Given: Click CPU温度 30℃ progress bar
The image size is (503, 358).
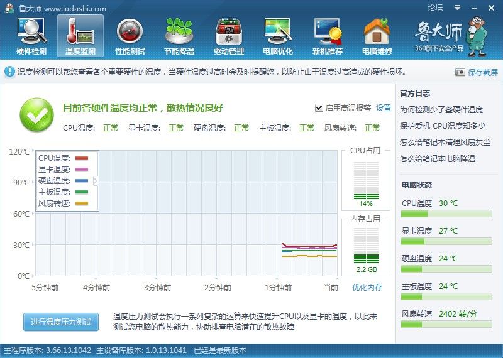Looking at the screenshot, I should point(446,214).
